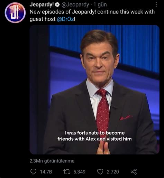Select the 5.349 retweet count
This screenshot has height=178, width=164.
79,172
